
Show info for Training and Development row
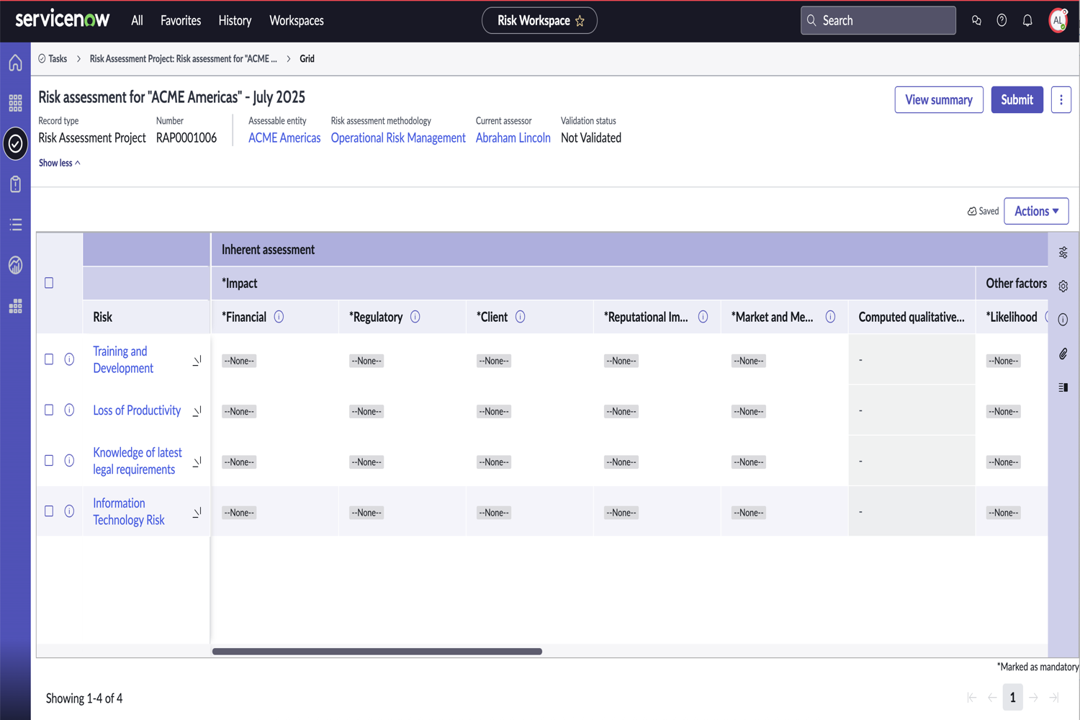69,359
